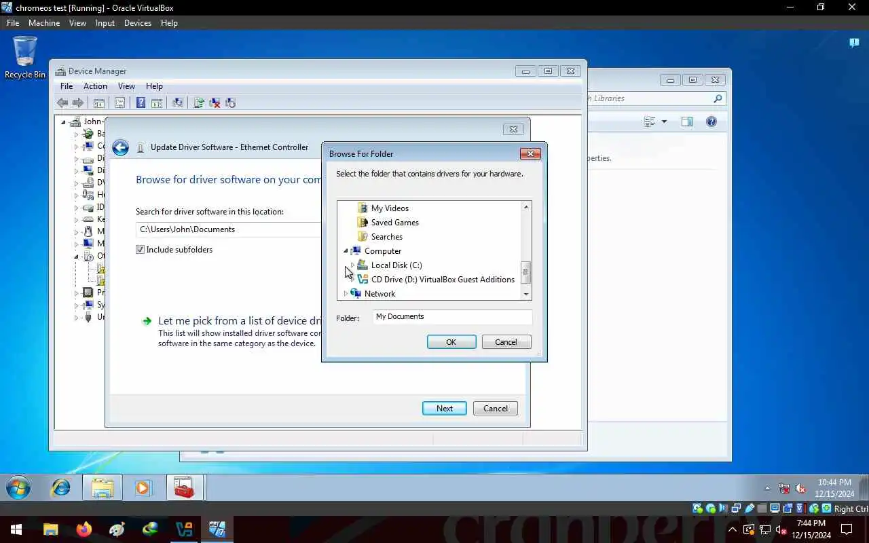Open Properties via the Device Manager toolbar icon

[x=119, y=103]
